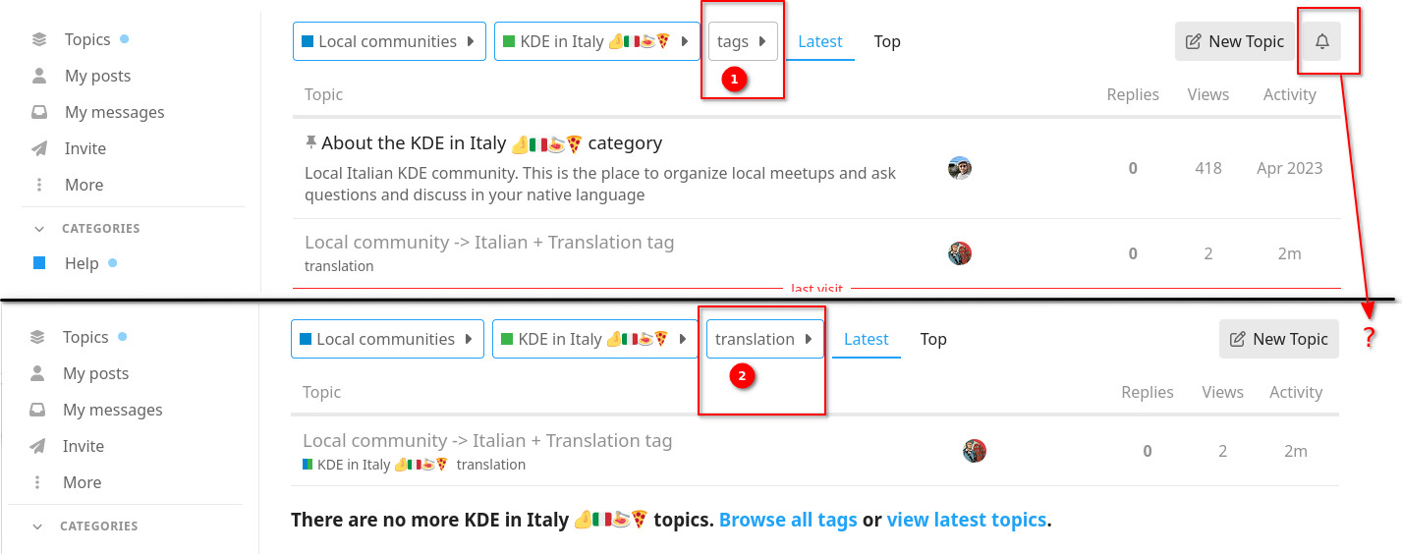The height and width of the screenshot is (554, 1402).
Task: Open KDE in Italy dropdown beside translation filter
Action: tap(594, 339)
